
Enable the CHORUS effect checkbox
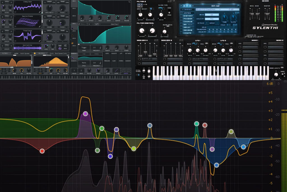181,22
